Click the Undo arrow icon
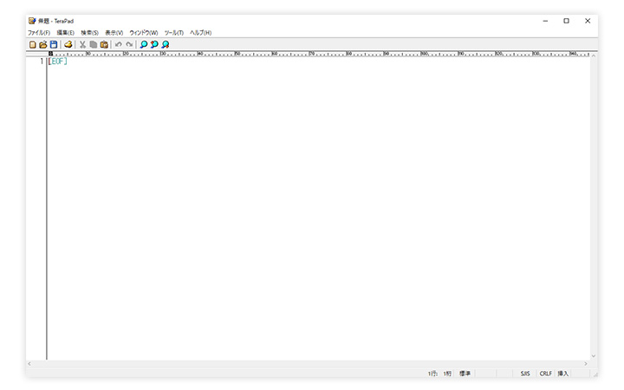The width and height of the screenshot is (624, 390). [x=119, y=44]
